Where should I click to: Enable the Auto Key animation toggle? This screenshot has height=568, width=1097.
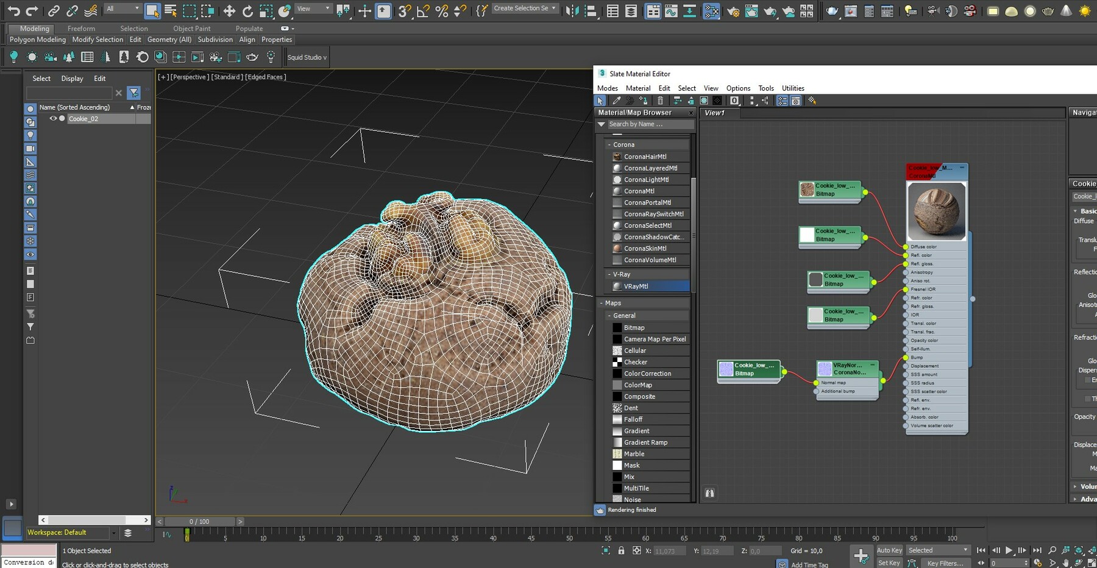tap(889, 550)
